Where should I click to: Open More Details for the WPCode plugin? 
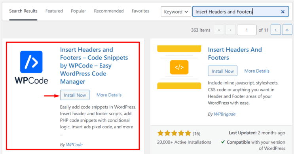point(109,95)
